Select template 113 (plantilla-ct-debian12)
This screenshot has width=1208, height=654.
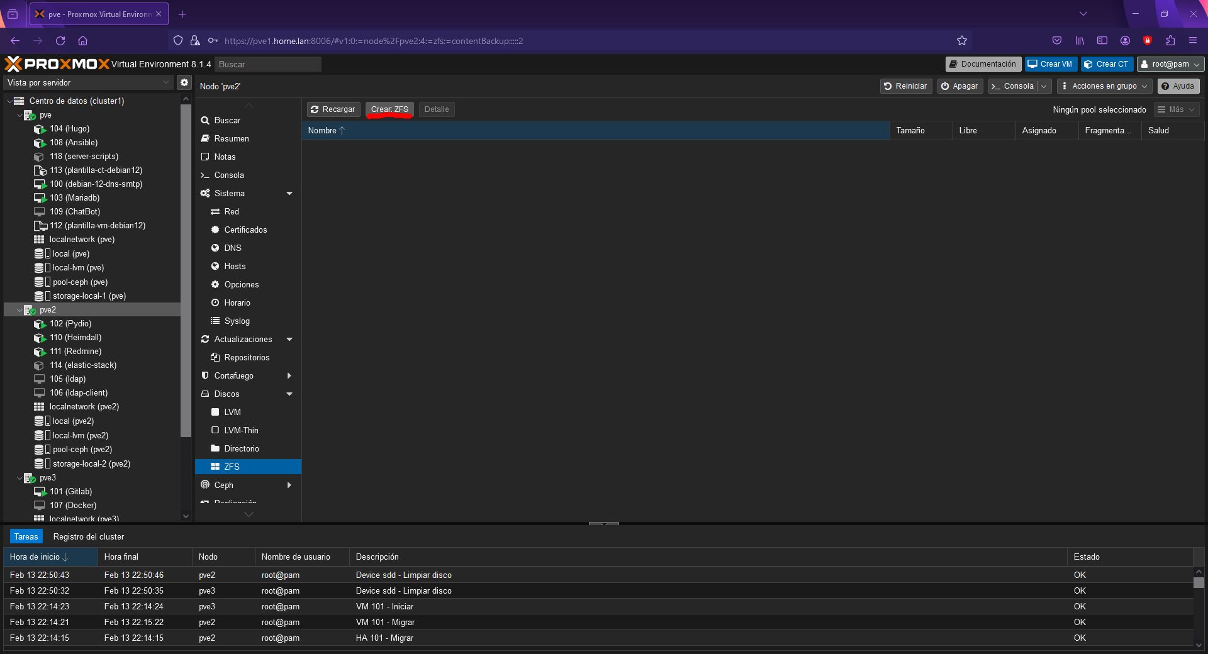tap(96, 170)
